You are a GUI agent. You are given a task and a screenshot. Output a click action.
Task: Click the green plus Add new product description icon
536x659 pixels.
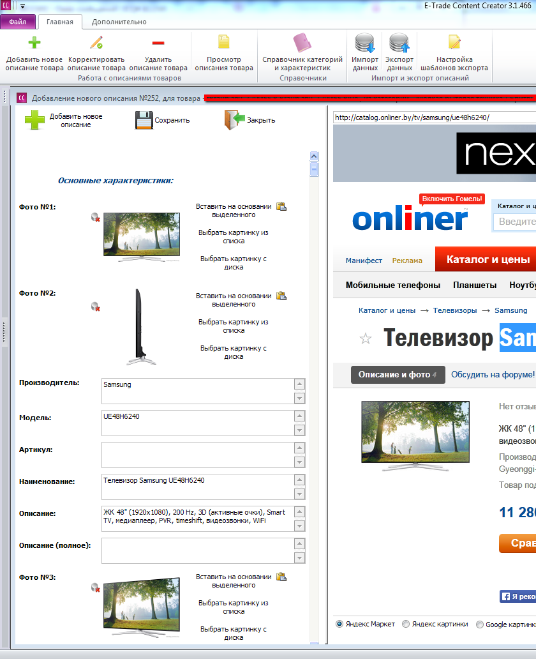[34, 42]
